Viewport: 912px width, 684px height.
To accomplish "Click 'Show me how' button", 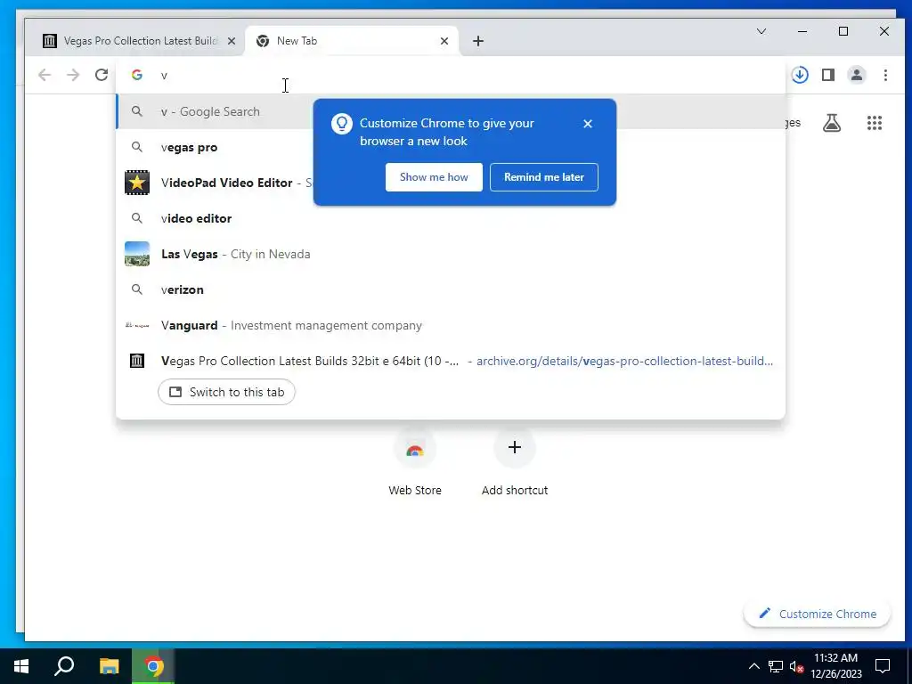I will (434, 177).
